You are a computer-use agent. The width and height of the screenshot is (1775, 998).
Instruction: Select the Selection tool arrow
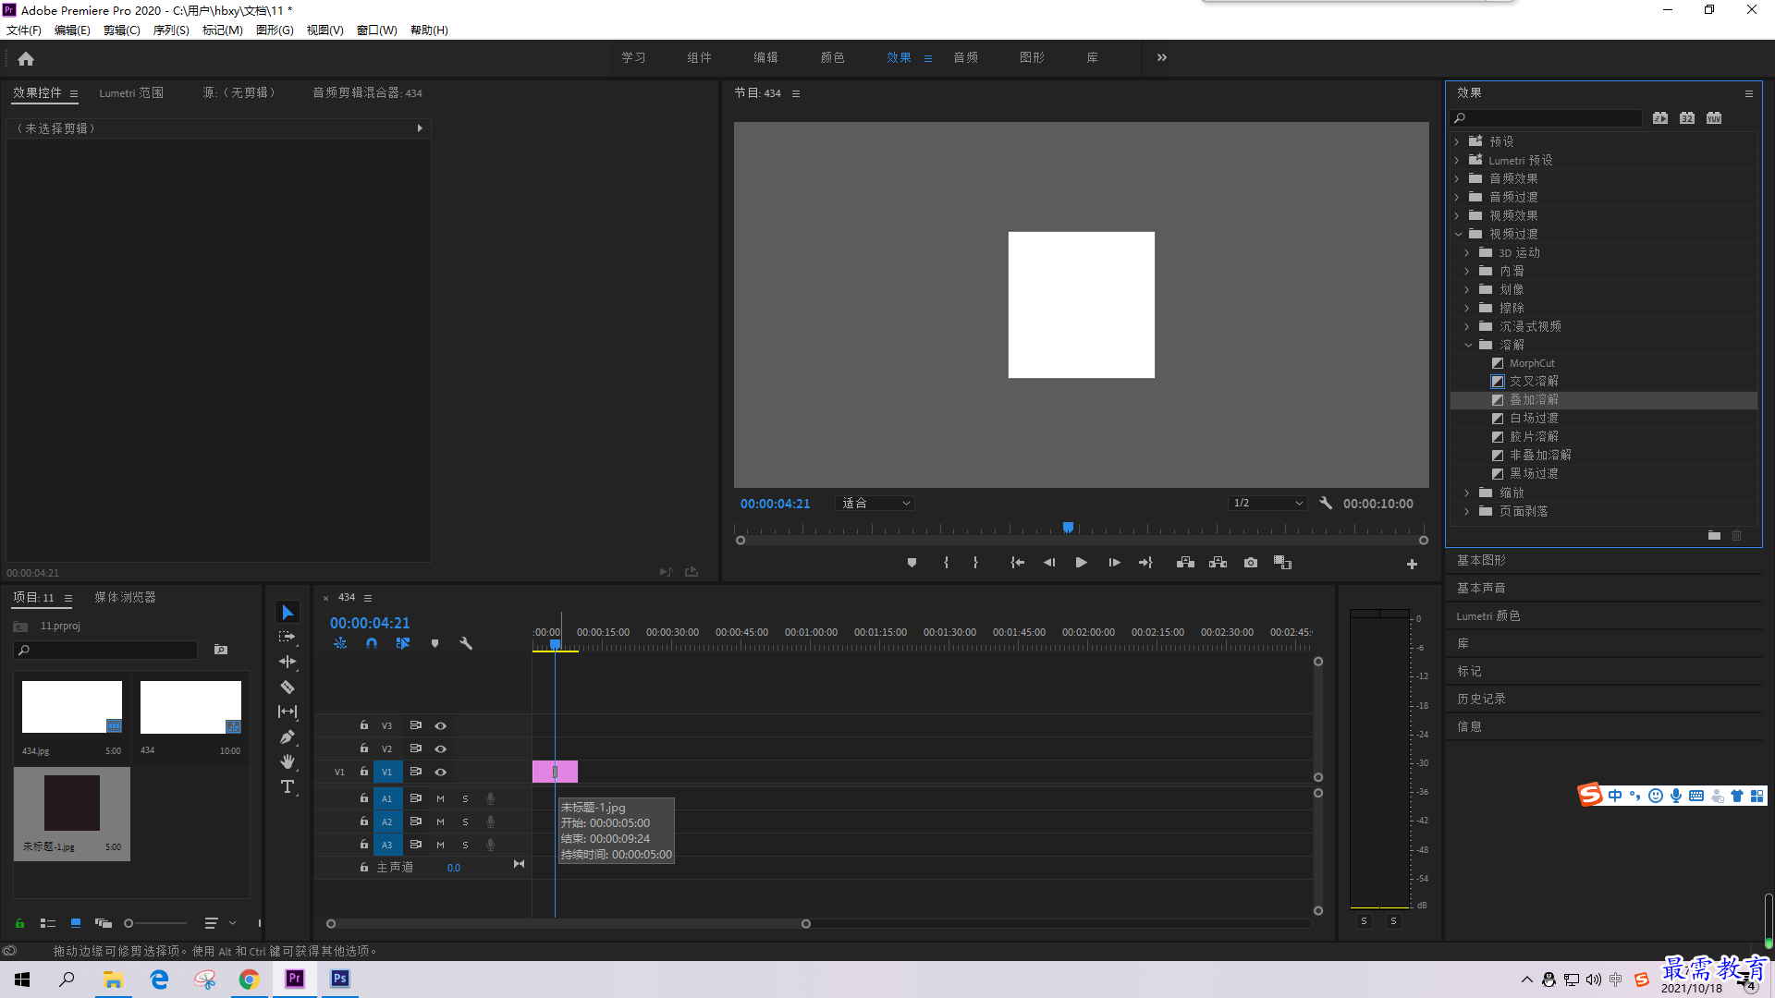(288, 613)
